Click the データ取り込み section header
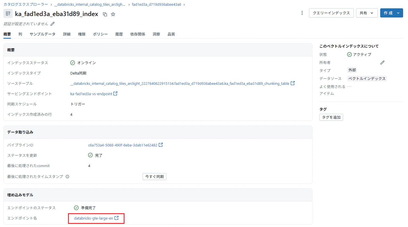This screenshot has width=408, height=227. pyautogui.click(x=20, y=132)
